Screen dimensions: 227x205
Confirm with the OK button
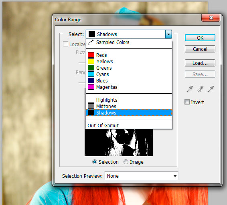tap(200, 38)
